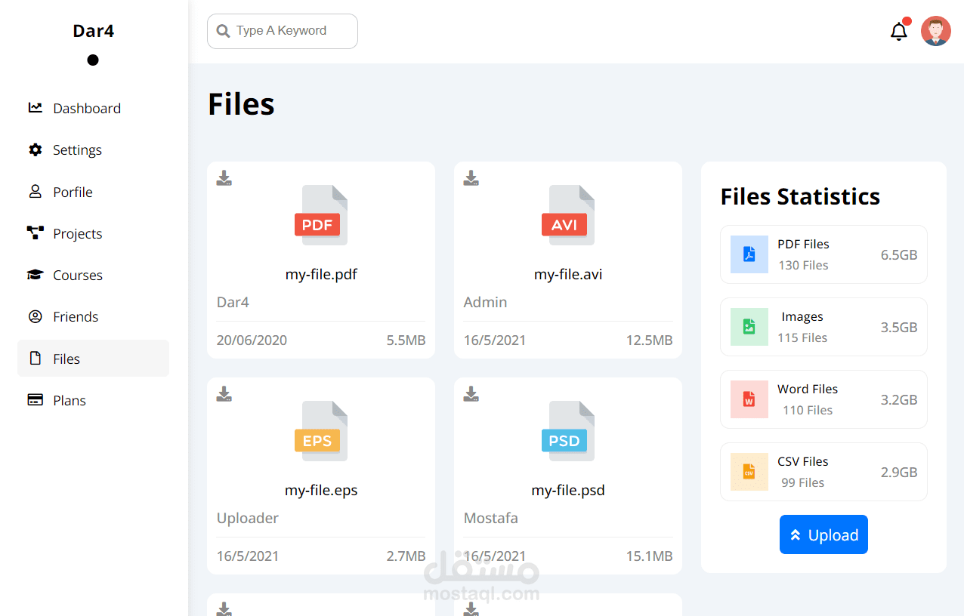Click the AVI file type icon
This screenshot has width=964, height=616.
pyautogui.click(x=568, y=215)
